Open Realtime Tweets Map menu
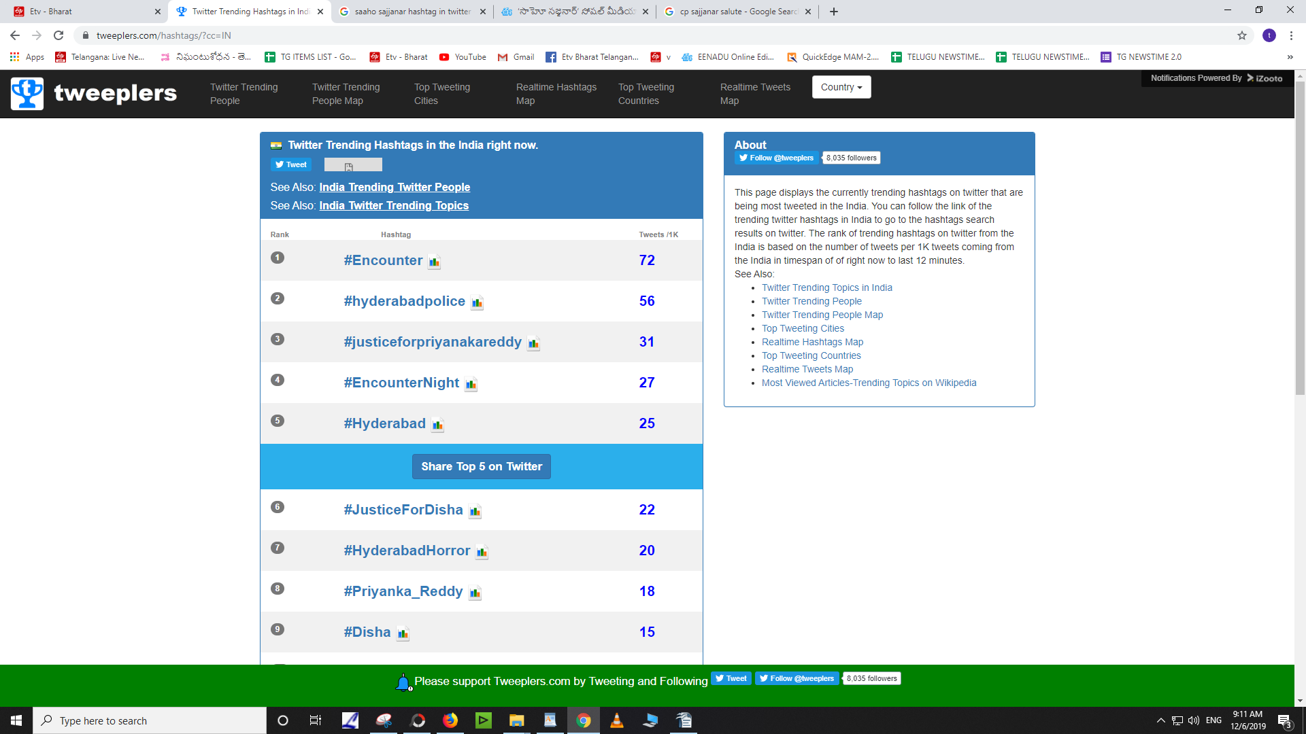 click(755, 94)
